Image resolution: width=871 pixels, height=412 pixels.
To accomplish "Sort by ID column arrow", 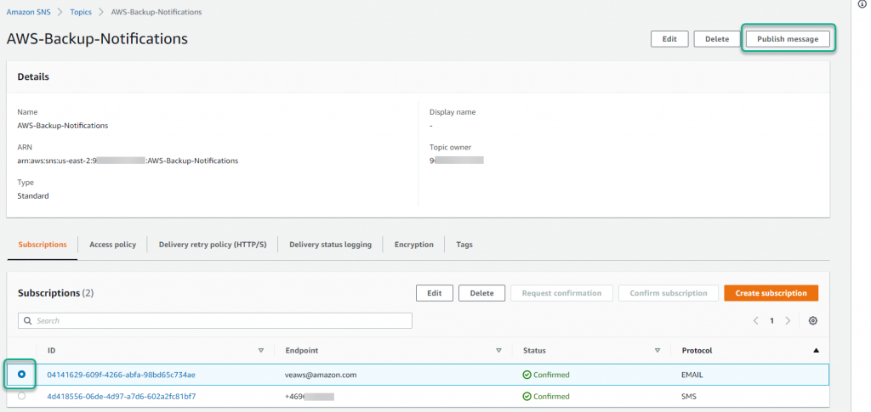I will pos(261,351).
